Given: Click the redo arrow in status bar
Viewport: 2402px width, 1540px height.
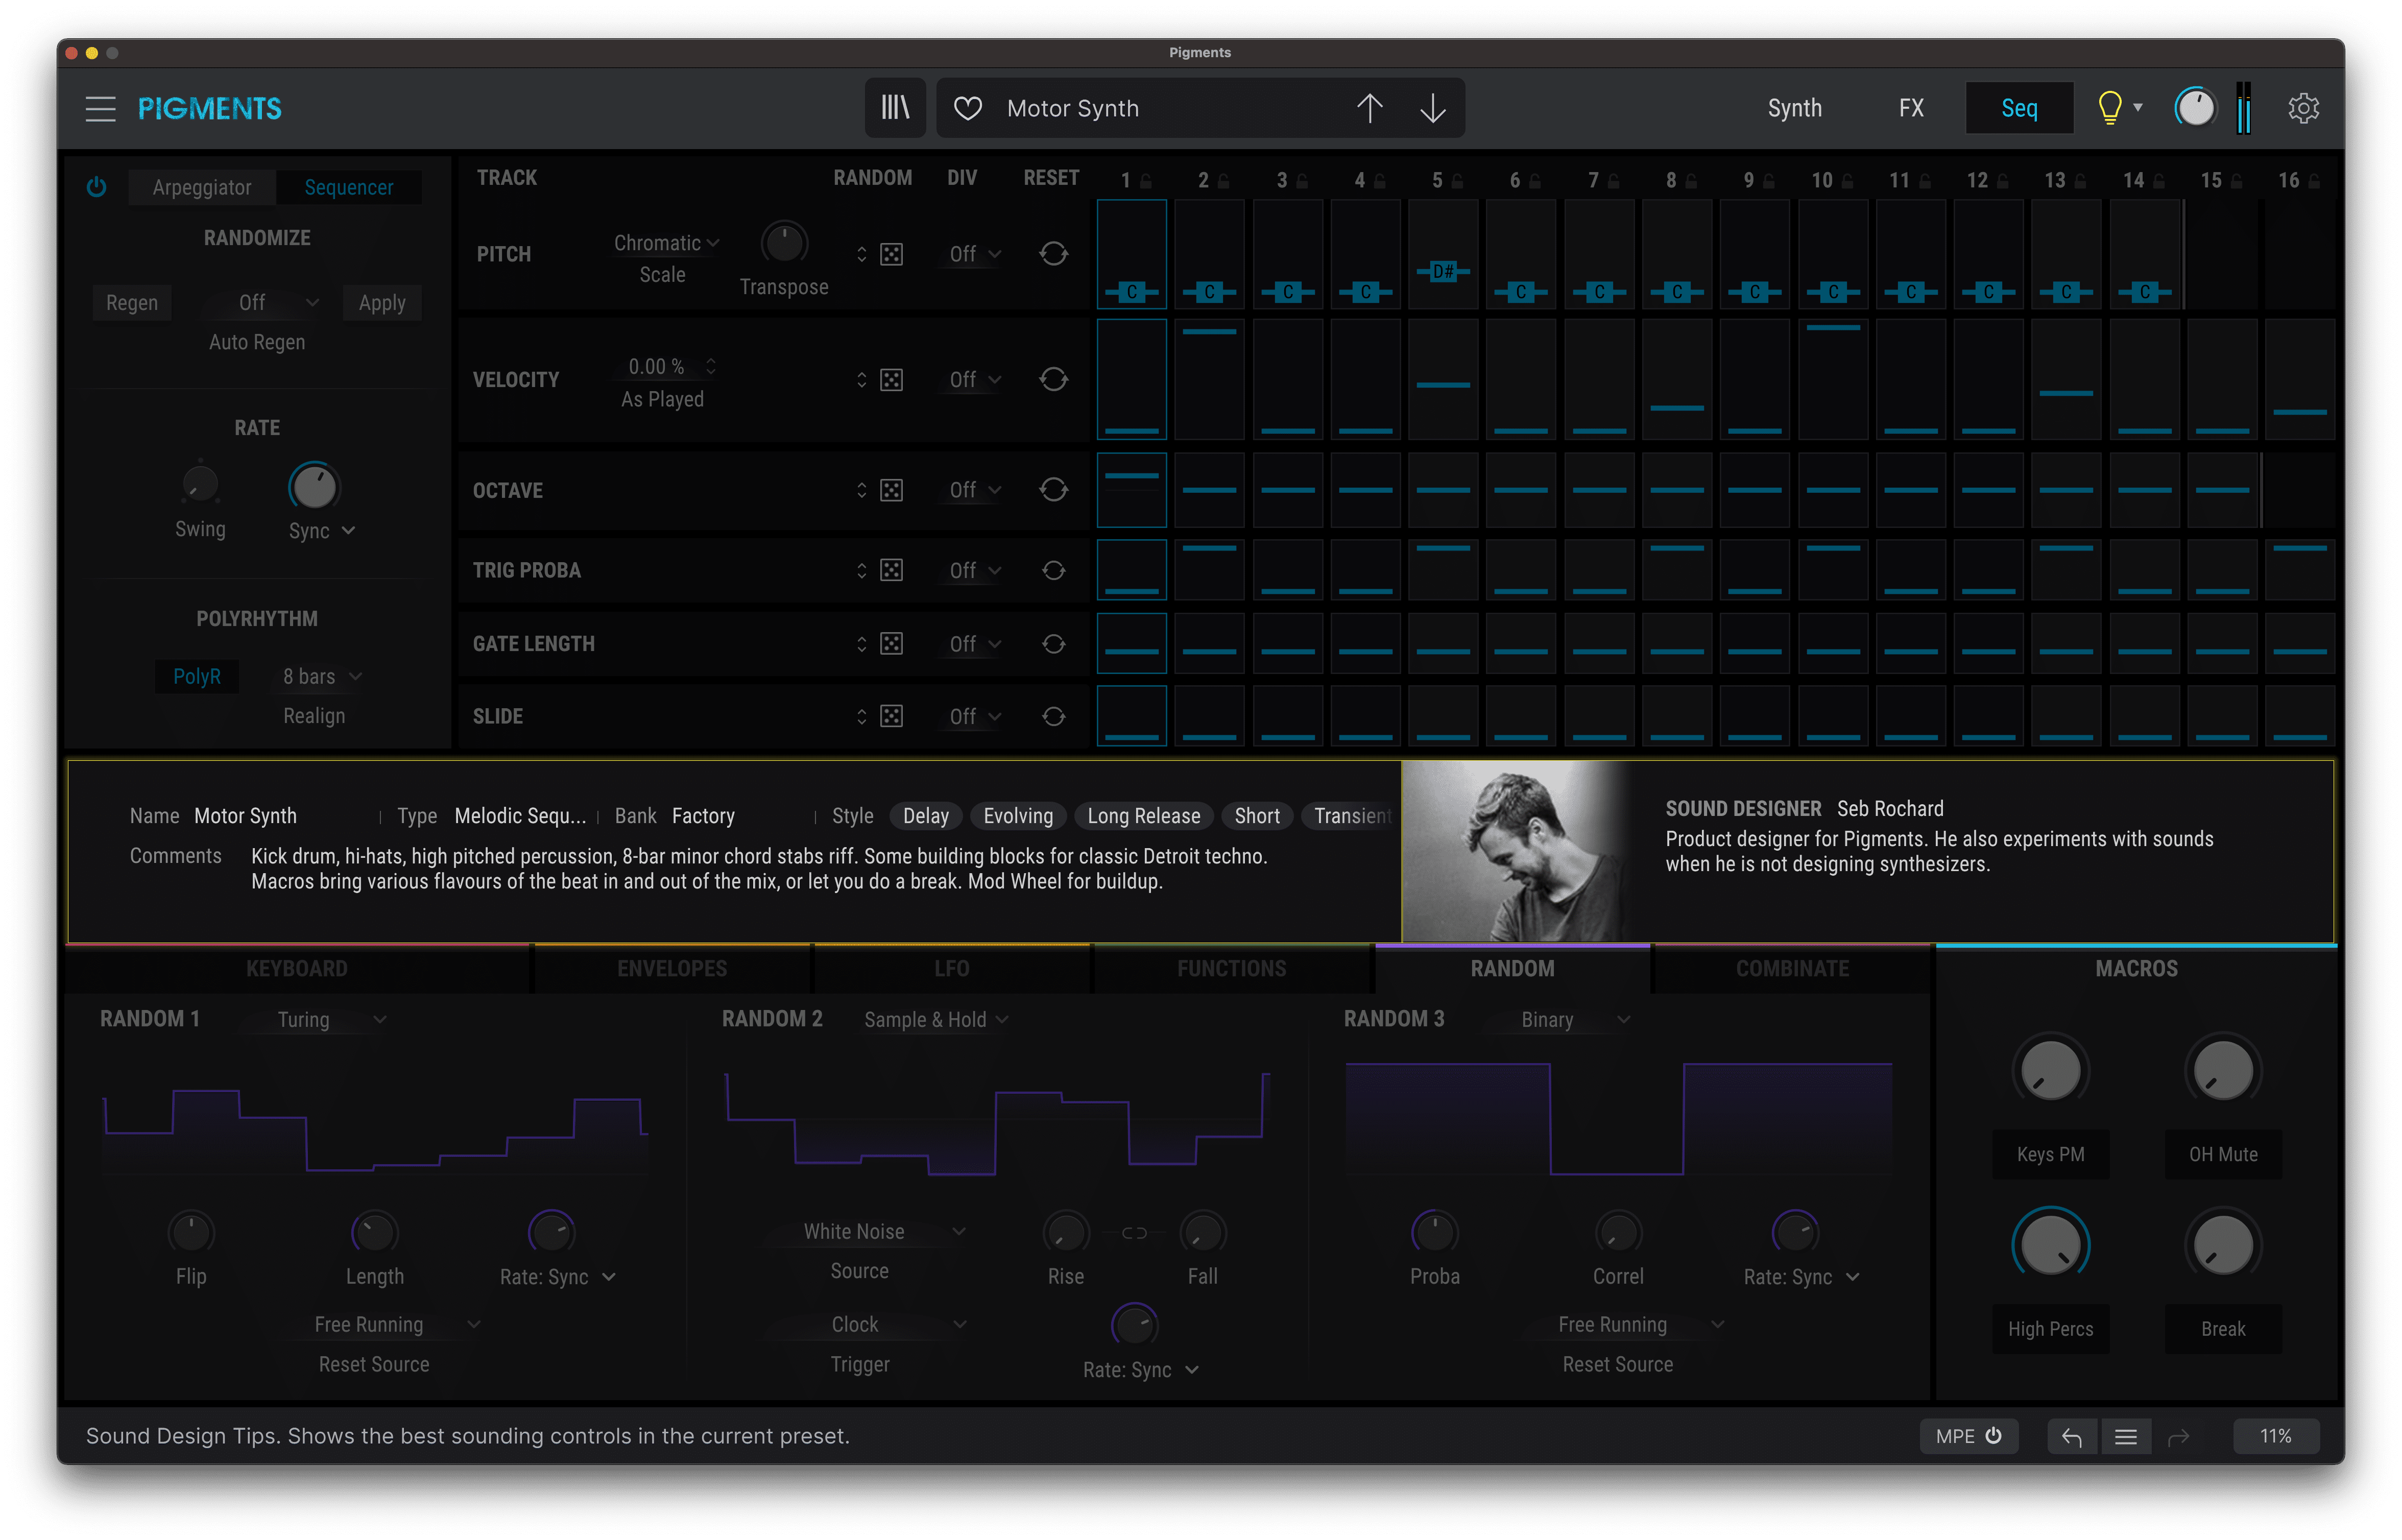Looking at the screenshot, I should tap(2178, 1437).
